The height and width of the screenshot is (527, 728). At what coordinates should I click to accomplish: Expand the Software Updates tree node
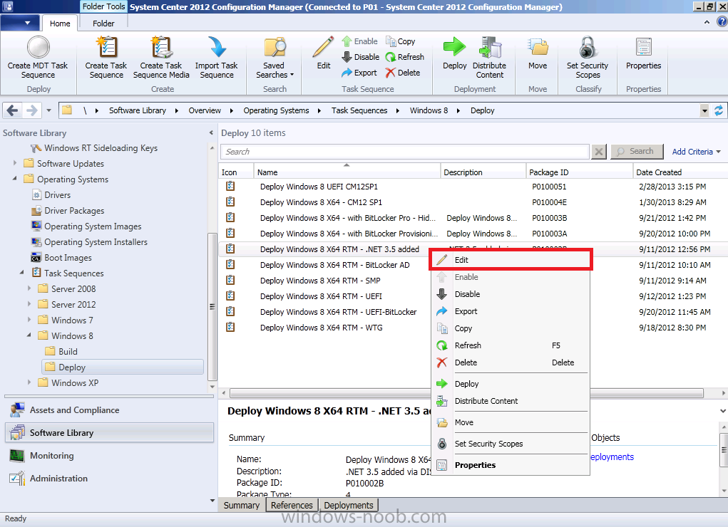tap(14, 163)
